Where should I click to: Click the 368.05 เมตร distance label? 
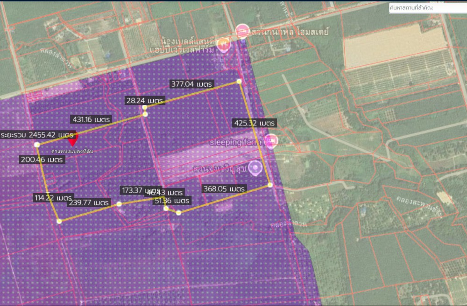point(224,189)
